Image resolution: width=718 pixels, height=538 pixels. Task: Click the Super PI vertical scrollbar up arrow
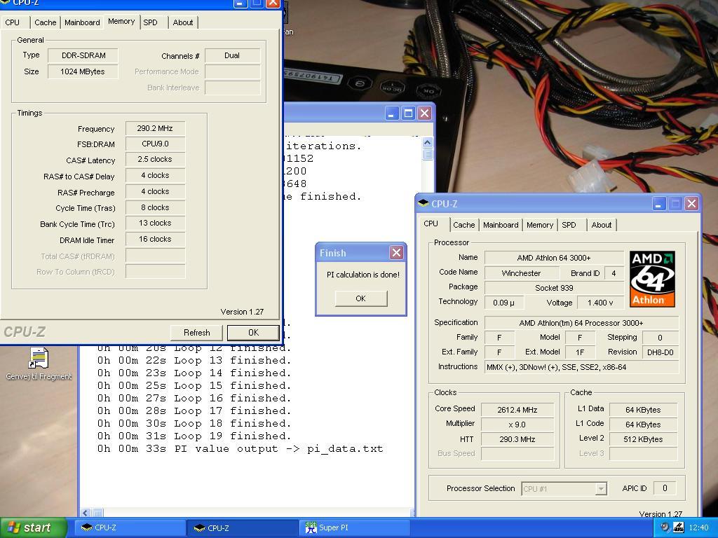click(427, 143)
